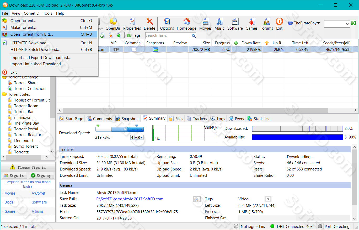The image size is (359, 230).
Task: Open the Blogs link
Action: [9, 202]
